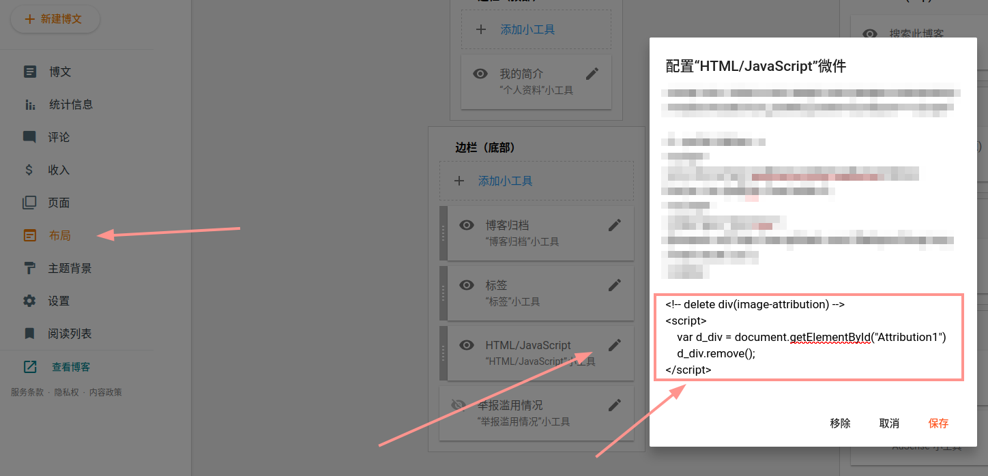The height and width of the screenshot is (476, 988).
Task: Click the bookmark reading list icon
Action: (x=29, y=333)
